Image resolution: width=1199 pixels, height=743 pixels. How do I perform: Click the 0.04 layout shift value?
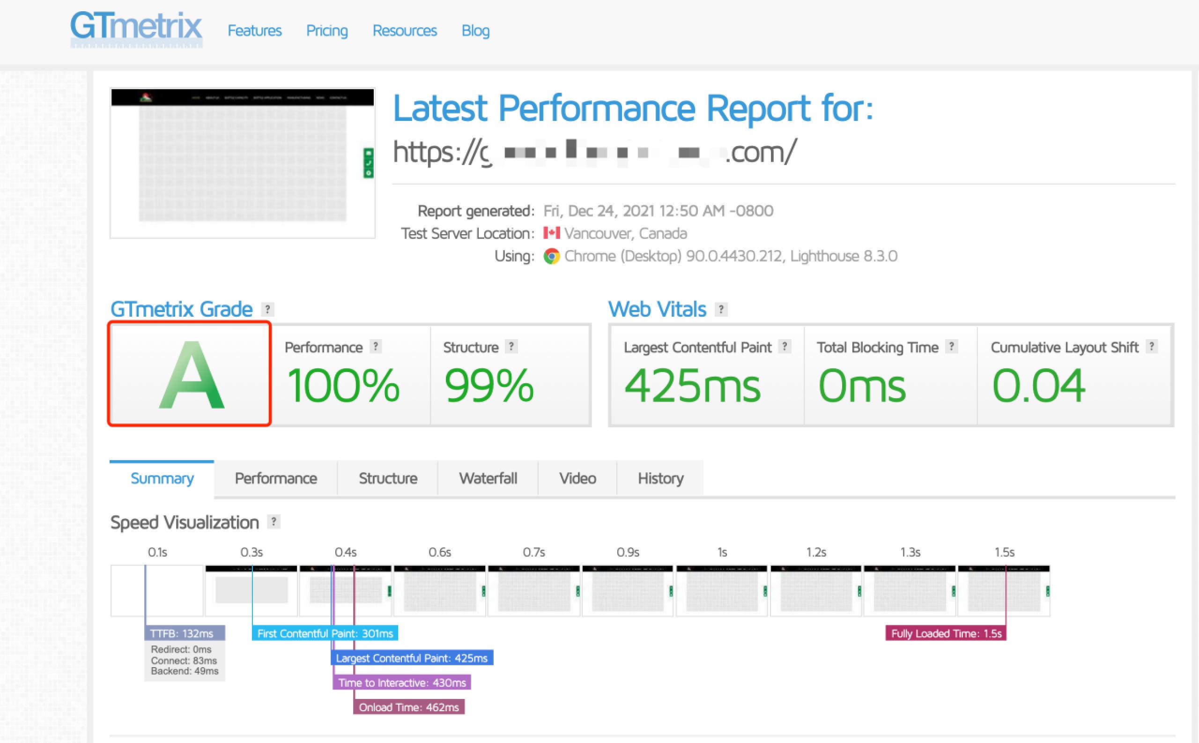1038,386
